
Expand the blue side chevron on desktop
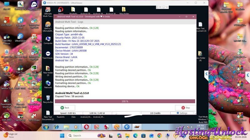(x=206, y=74)
